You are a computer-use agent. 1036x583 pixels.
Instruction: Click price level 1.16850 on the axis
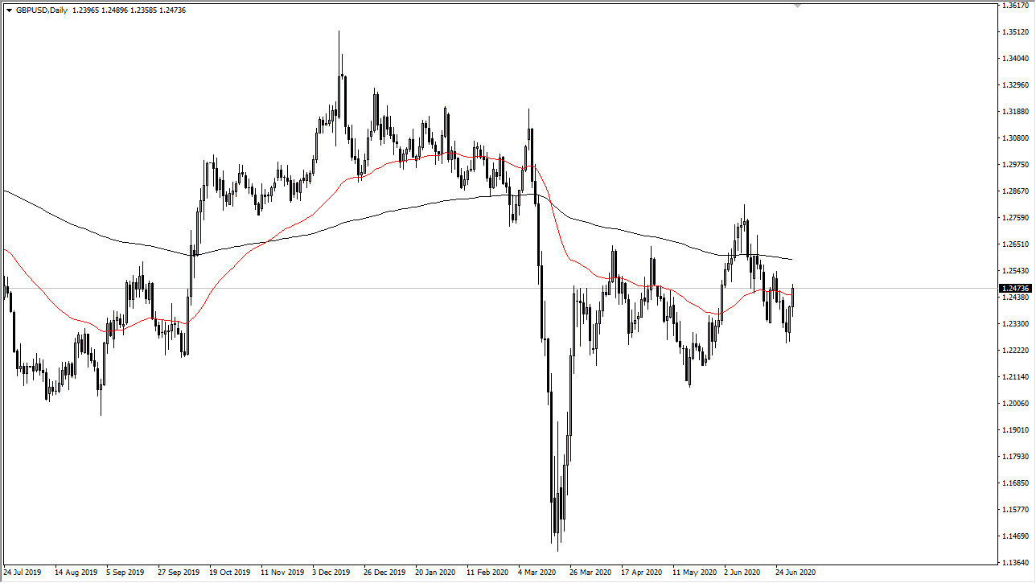click(1015, 483)
